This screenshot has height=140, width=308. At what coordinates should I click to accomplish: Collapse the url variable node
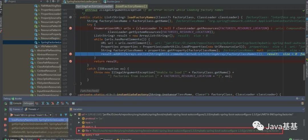click(75, 114)
